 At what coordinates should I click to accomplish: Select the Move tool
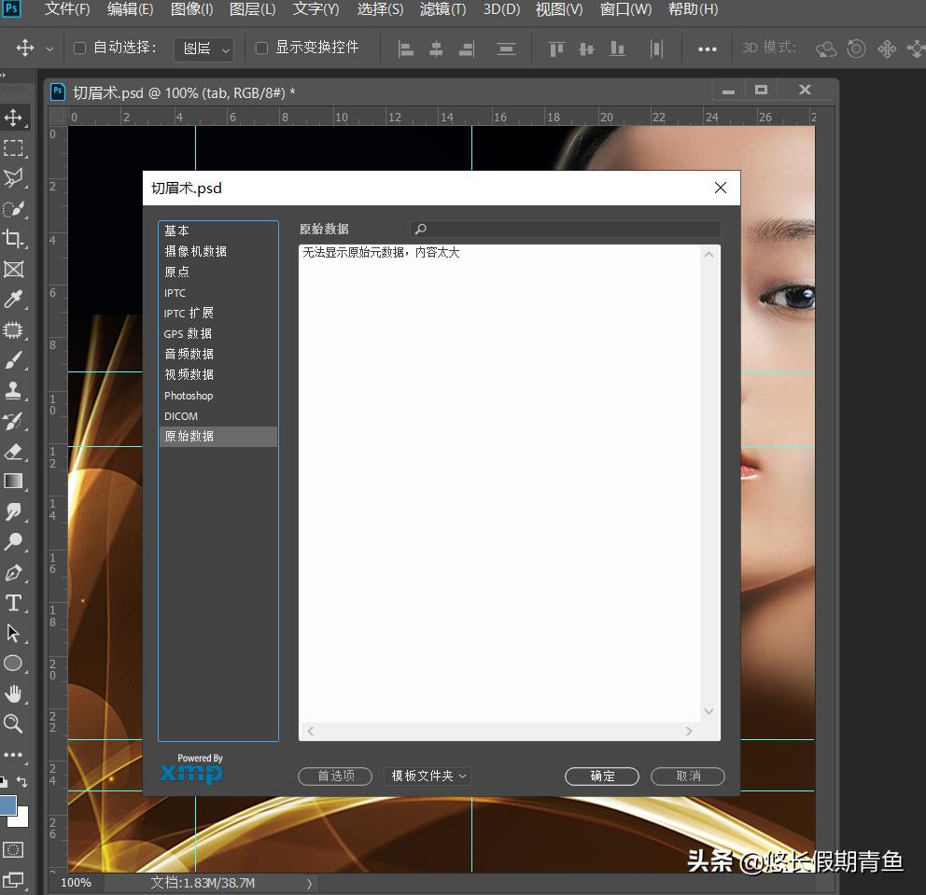(15, 118)
